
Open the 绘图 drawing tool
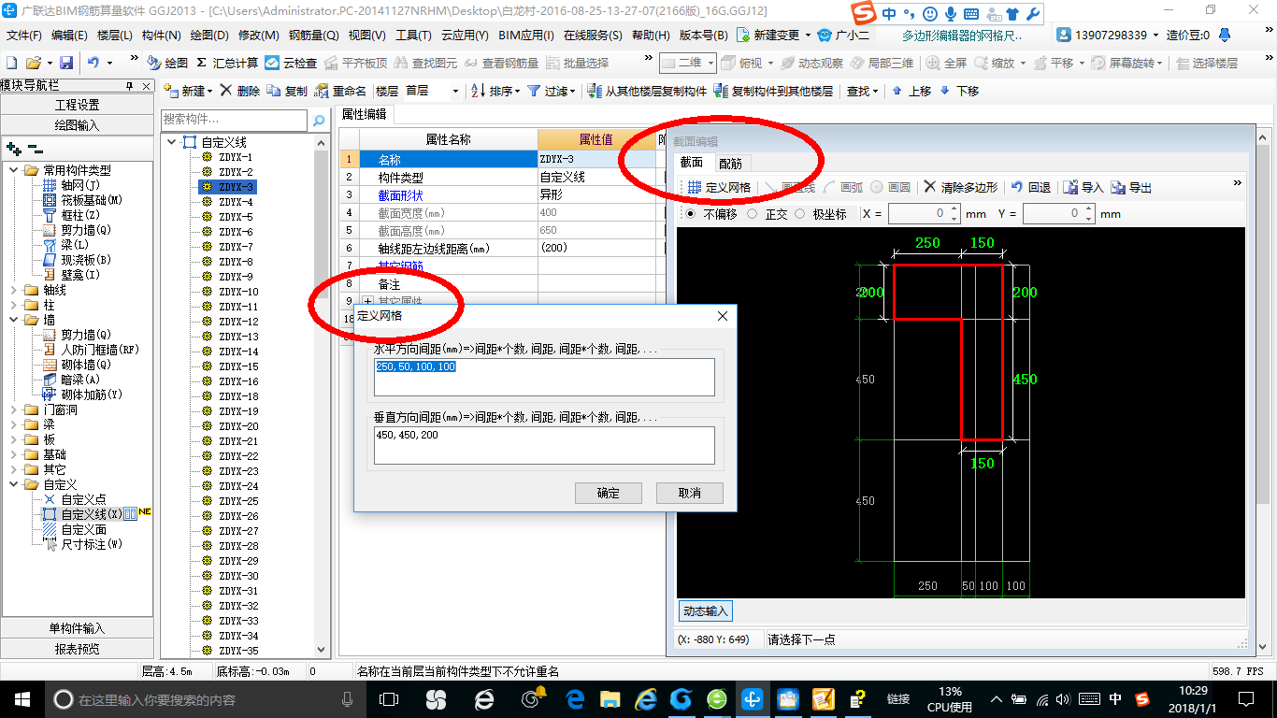(168, 63)
